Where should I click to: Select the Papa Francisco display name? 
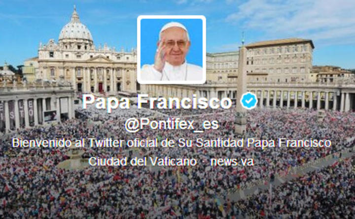(x=157, y=101)
